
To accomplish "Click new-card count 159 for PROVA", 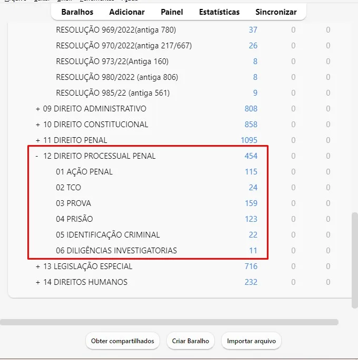I will 251,203.
